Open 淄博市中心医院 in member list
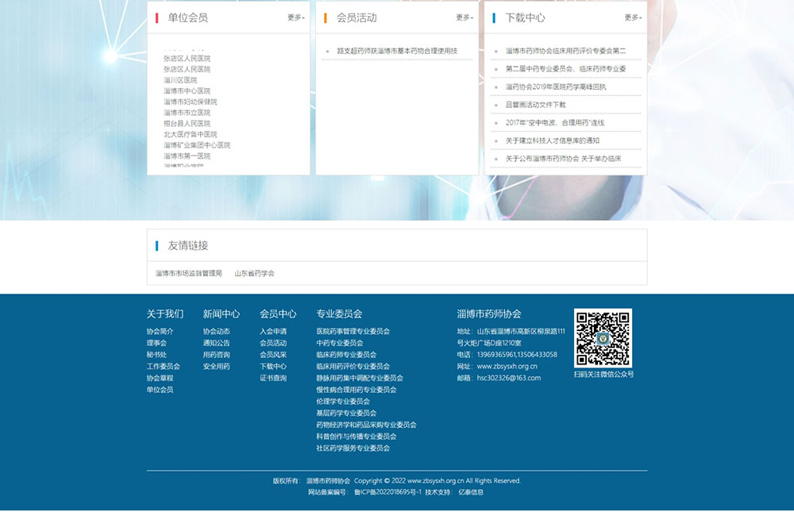Screen dimensions: 794x512 187,91
